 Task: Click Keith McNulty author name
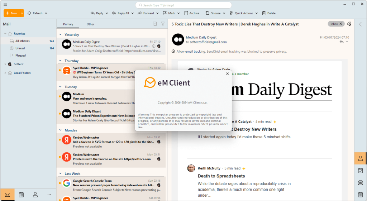click(x=209, y=168)
